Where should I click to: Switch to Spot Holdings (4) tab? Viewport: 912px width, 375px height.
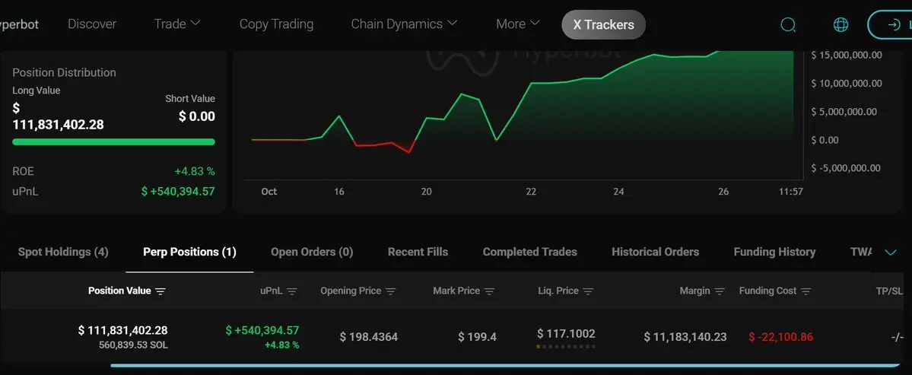tap(63, 252)
